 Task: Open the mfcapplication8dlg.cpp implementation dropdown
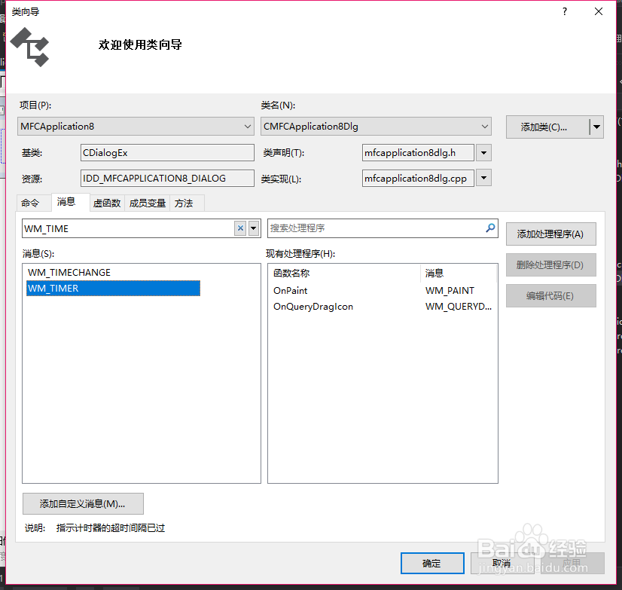484,179
